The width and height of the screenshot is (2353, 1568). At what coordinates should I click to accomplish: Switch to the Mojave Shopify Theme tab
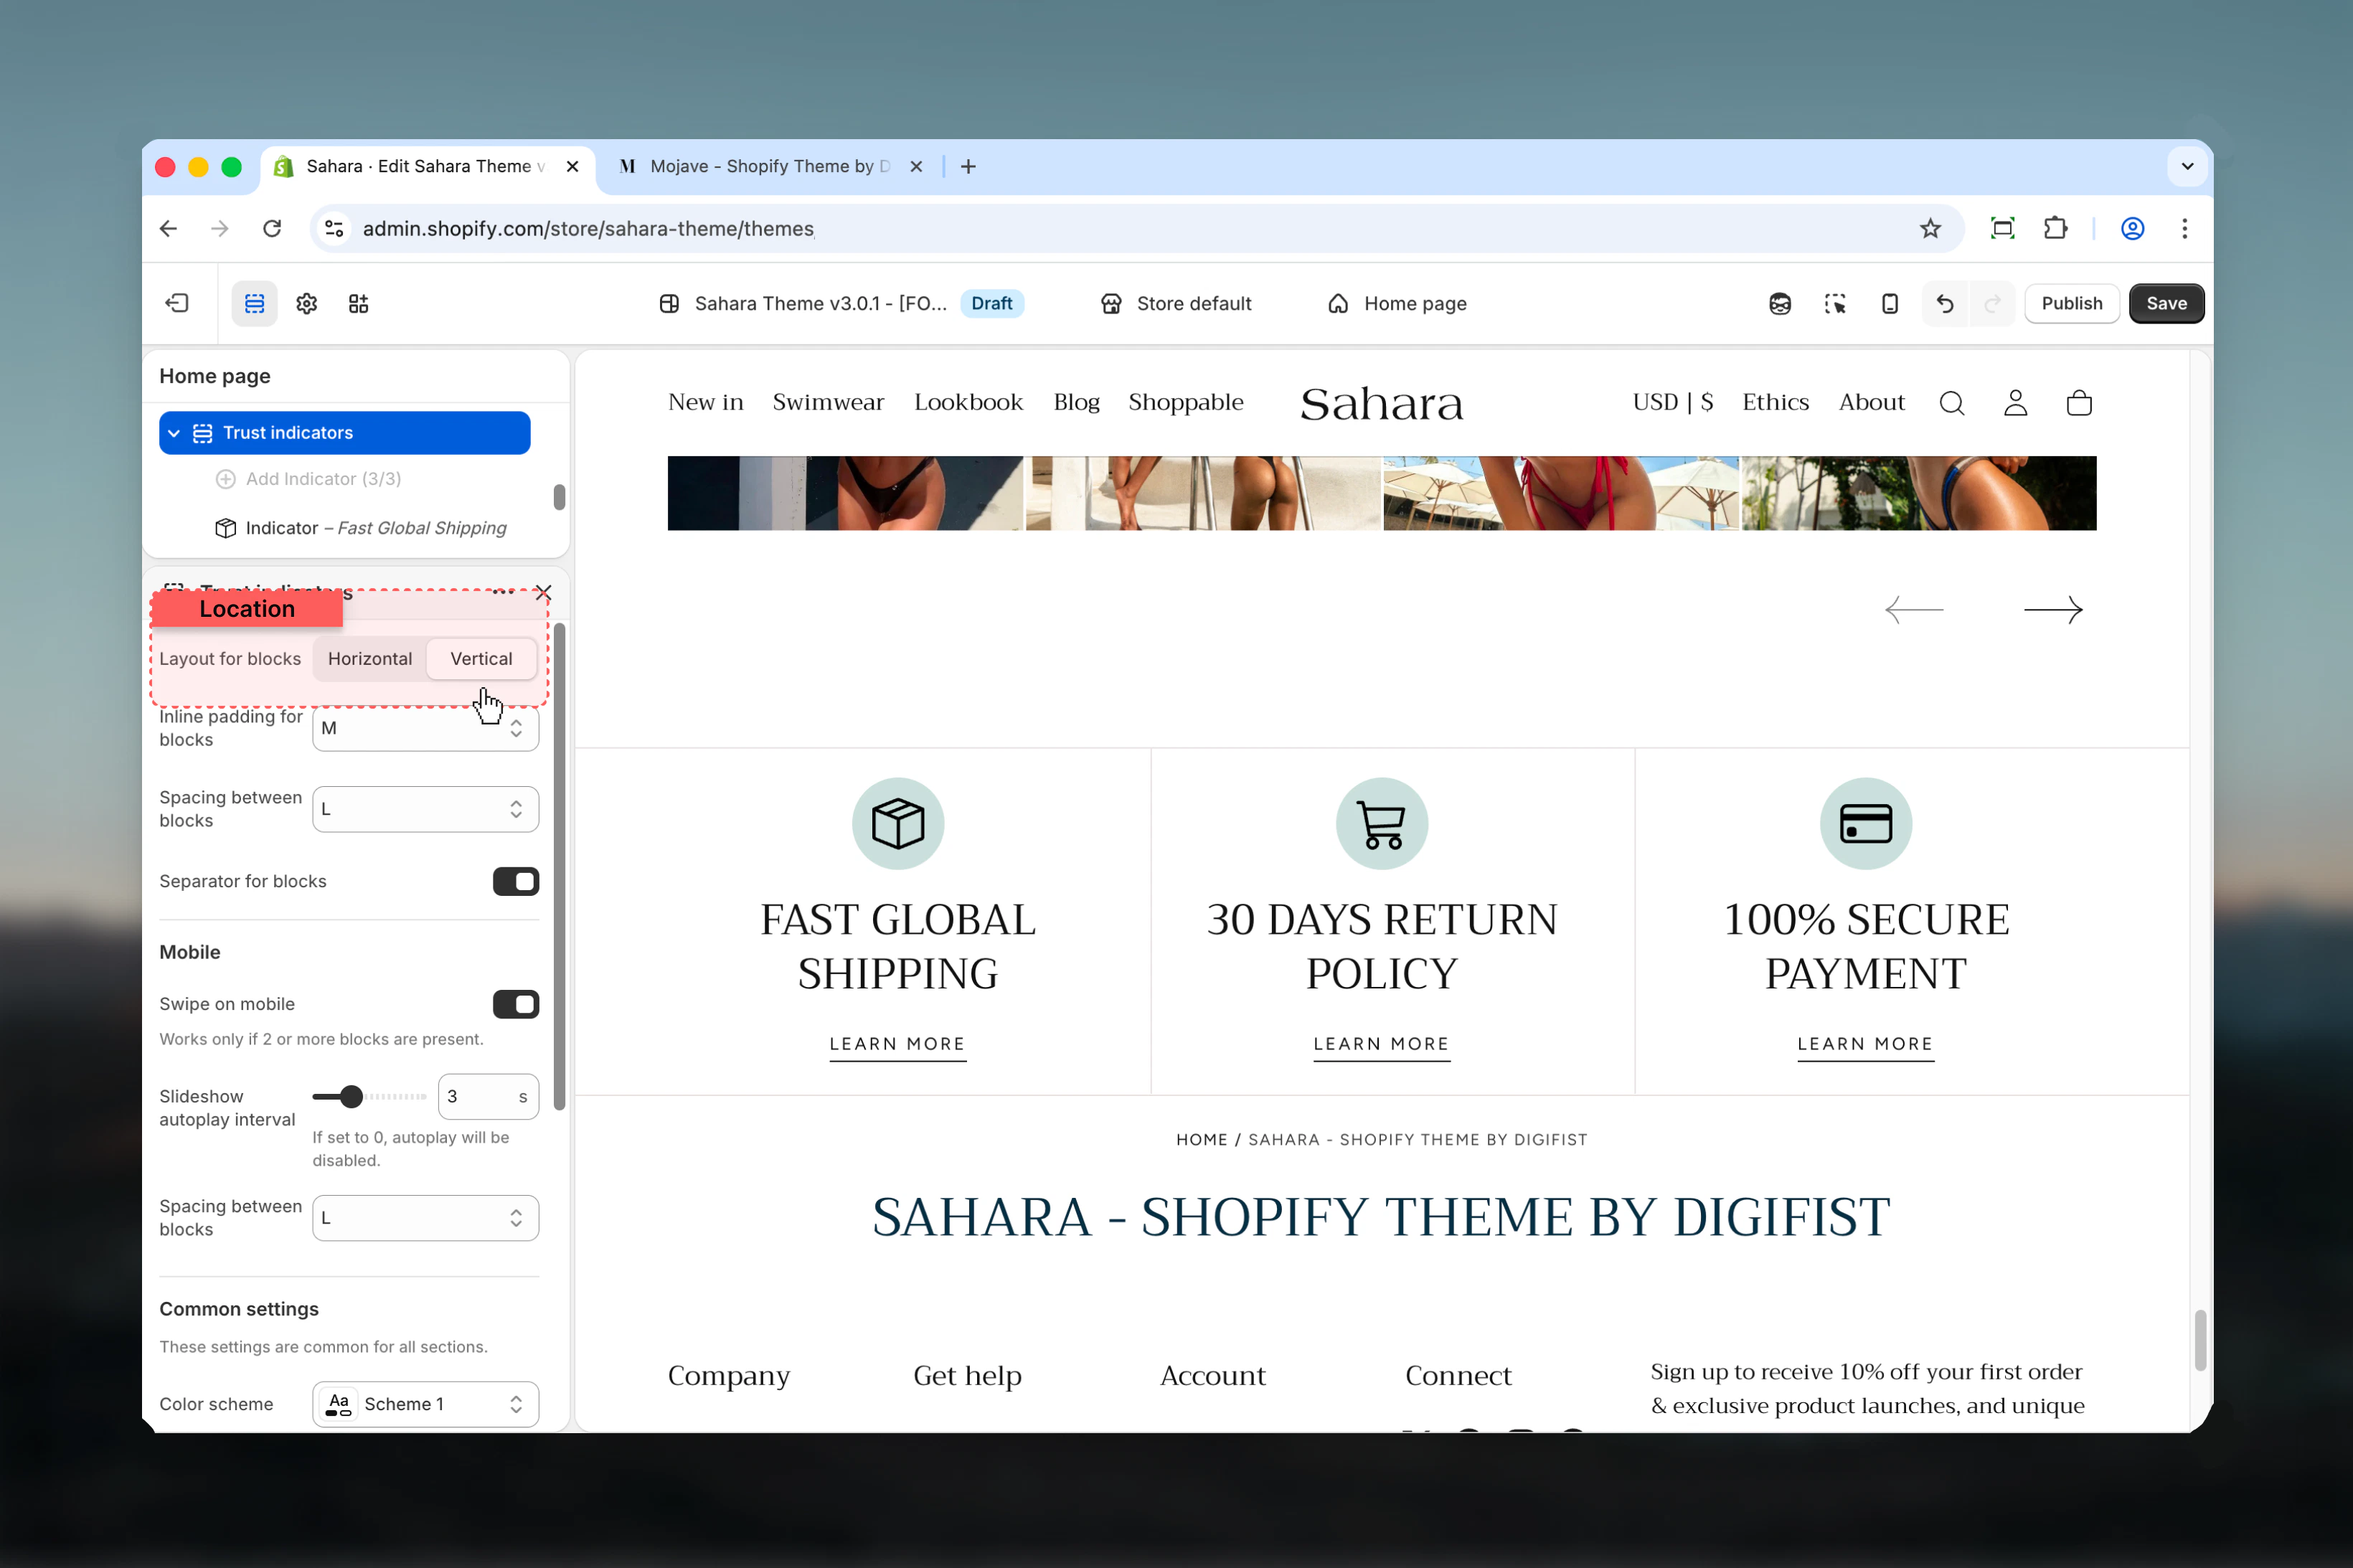770,167
